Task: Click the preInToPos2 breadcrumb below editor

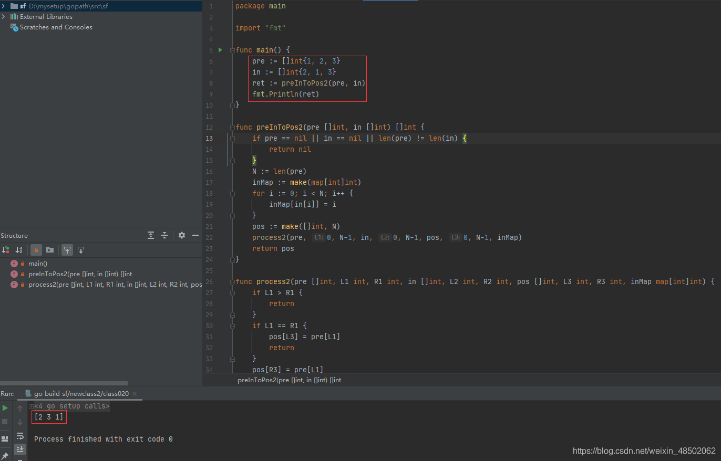Action: pos(289,380)
